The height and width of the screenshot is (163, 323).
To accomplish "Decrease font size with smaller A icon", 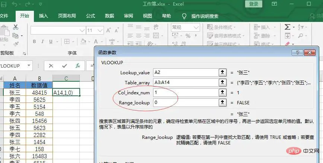I will pos(117,30).
